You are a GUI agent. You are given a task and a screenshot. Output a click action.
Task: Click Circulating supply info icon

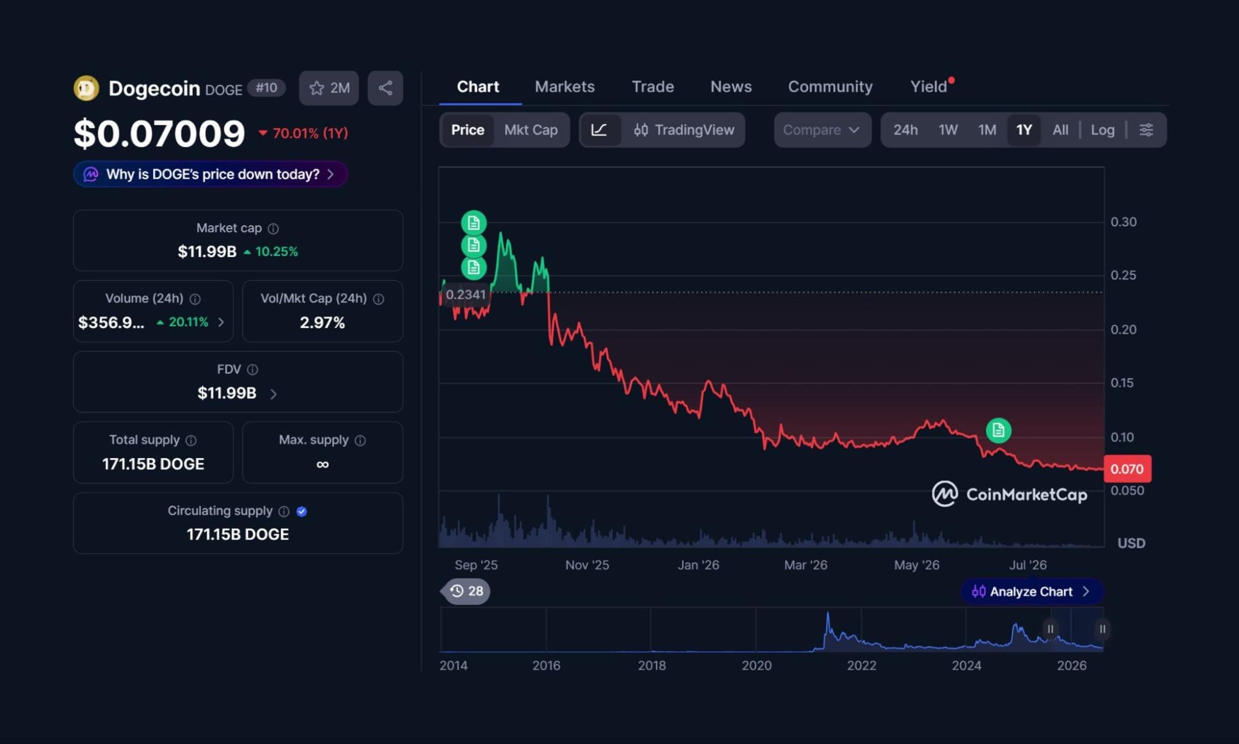[x=284, y=511]
